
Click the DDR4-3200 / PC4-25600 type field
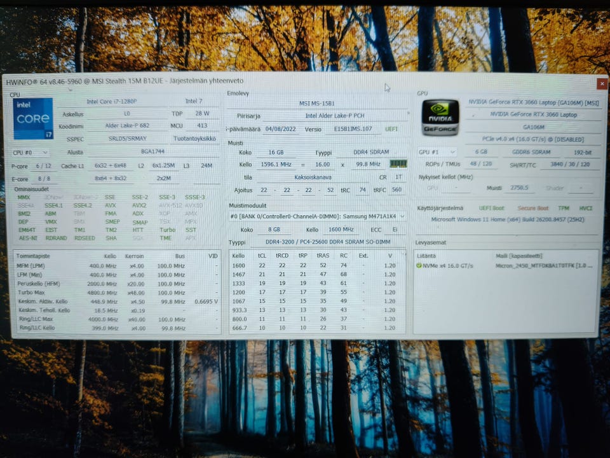[328, 242]
